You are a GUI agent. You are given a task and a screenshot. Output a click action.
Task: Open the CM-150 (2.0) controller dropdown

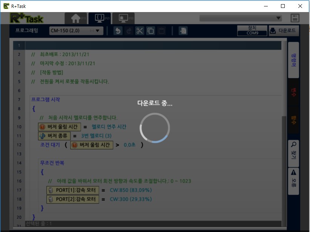click(76, 31)
